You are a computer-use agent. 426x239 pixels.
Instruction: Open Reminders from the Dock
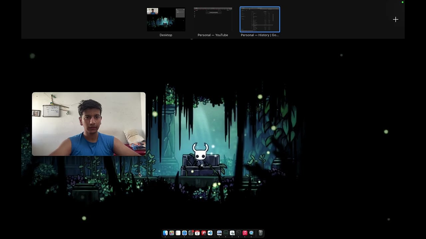click(178, 233)
